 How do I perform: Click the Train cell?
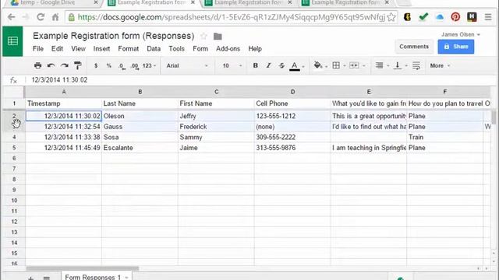[x=445, y=137]
